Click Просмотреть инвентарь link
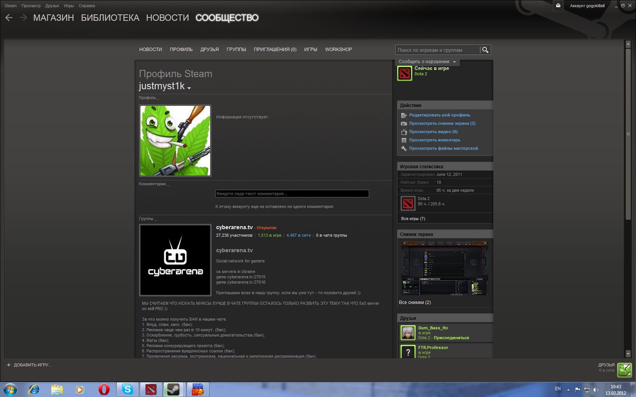636x397 pixels. pyautogui.click(x=435, y=140)
